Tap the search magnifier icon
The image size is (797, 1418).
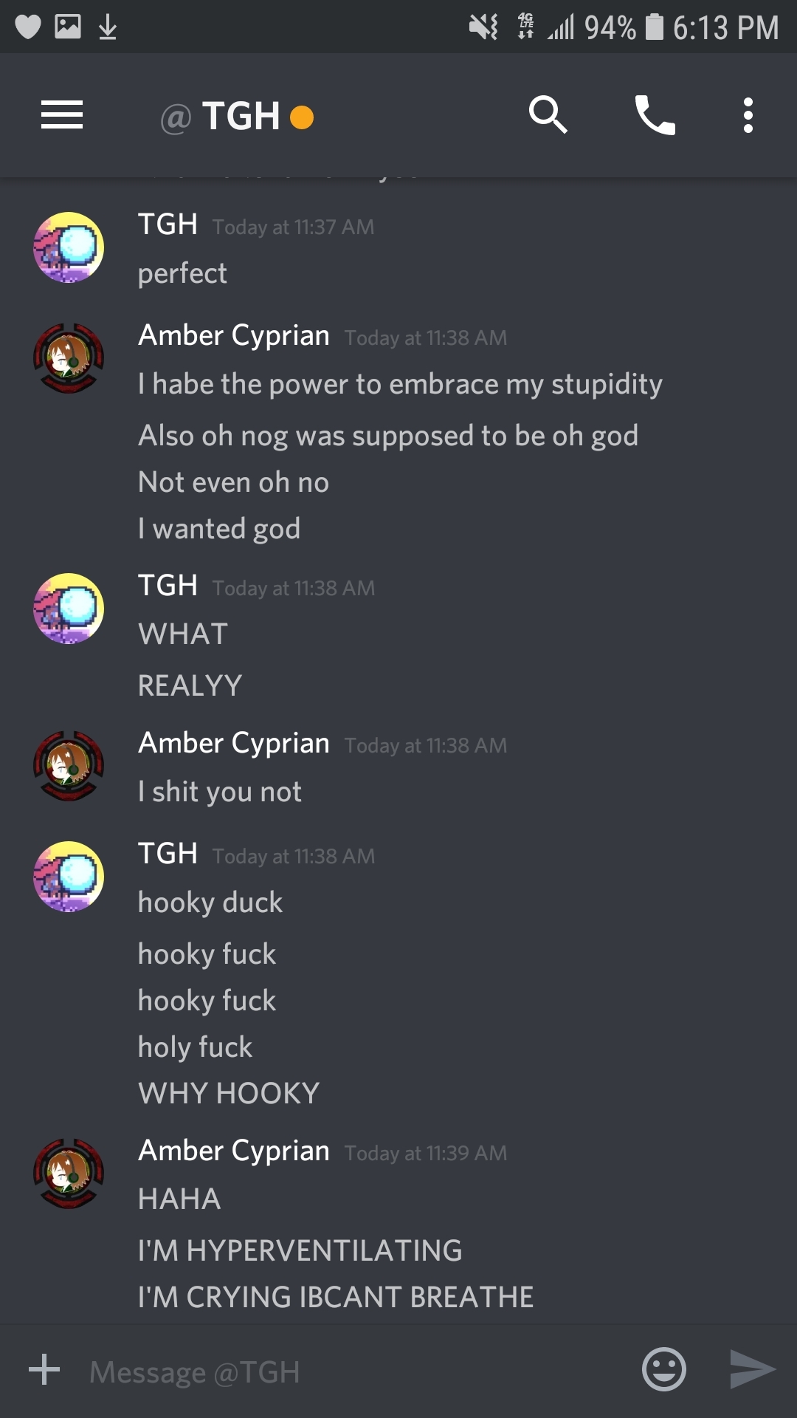548,115
